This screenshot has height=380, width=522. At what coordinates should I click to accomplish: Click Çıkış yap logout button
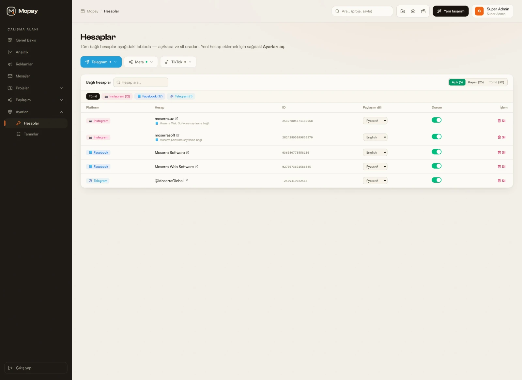pos(36,368)
